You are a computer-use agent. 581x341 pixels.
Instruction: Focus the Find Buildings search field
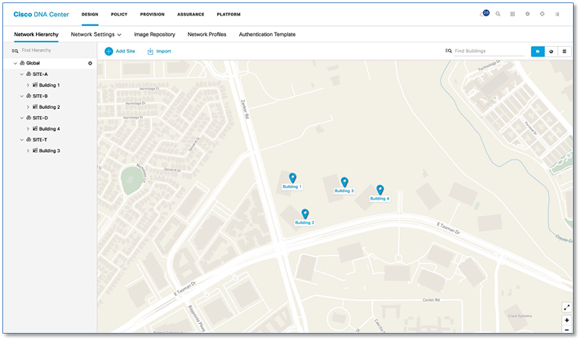point(489,51)
